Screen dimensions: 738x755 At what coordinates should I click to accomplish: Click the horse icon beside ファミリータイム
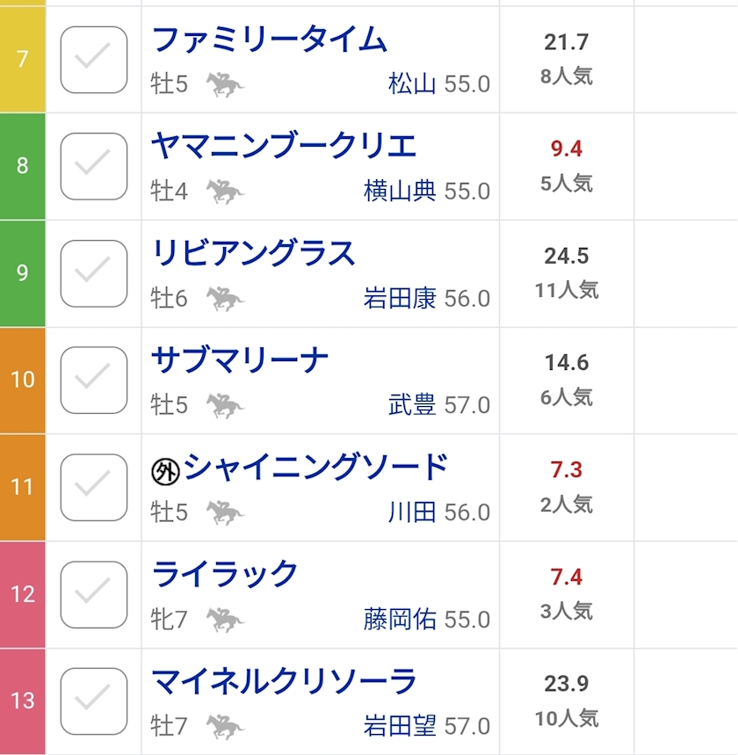click(225, 84)
